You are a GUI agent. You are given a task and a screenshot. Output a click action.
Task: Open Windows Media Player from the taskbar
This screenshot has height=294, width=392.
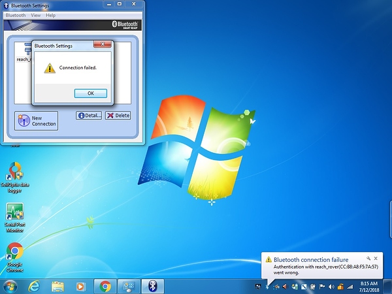click(x=81, y=286)
